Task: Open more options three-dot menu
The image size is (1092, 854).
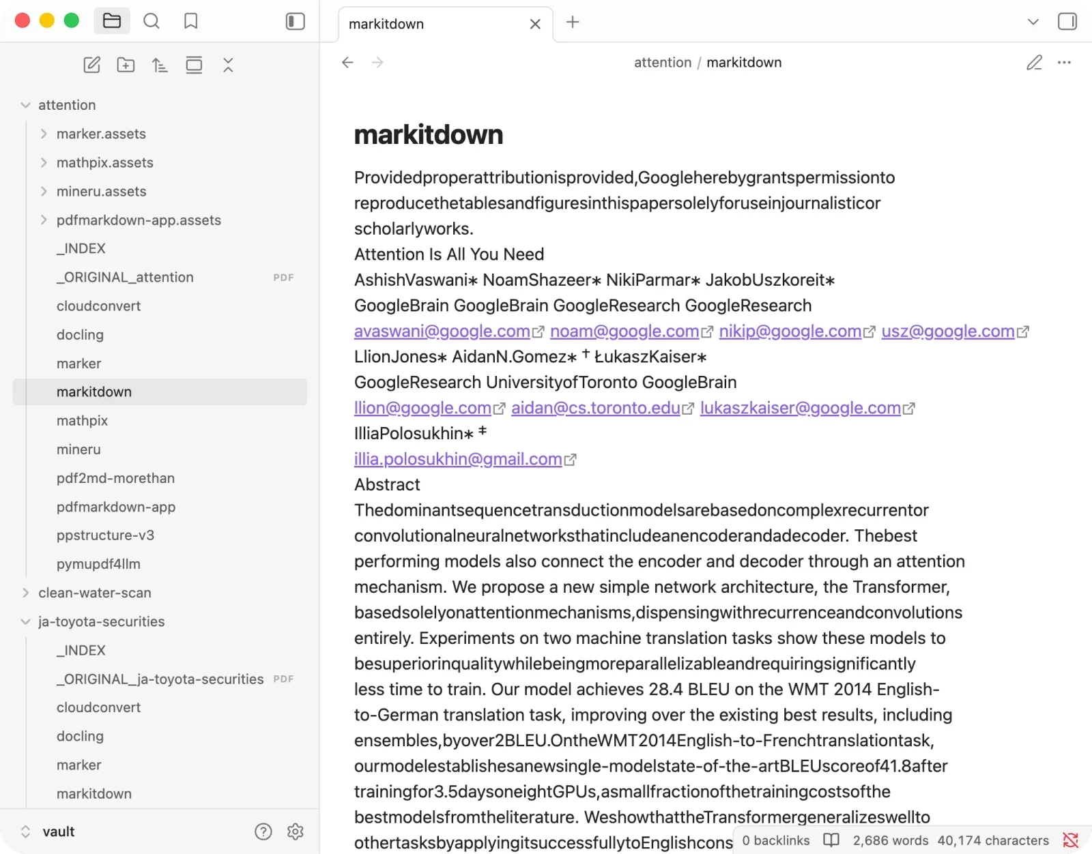Action: tap(1064, 62)
